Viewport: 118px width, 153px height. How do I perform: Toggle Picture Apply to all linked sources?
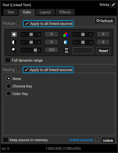27,24
